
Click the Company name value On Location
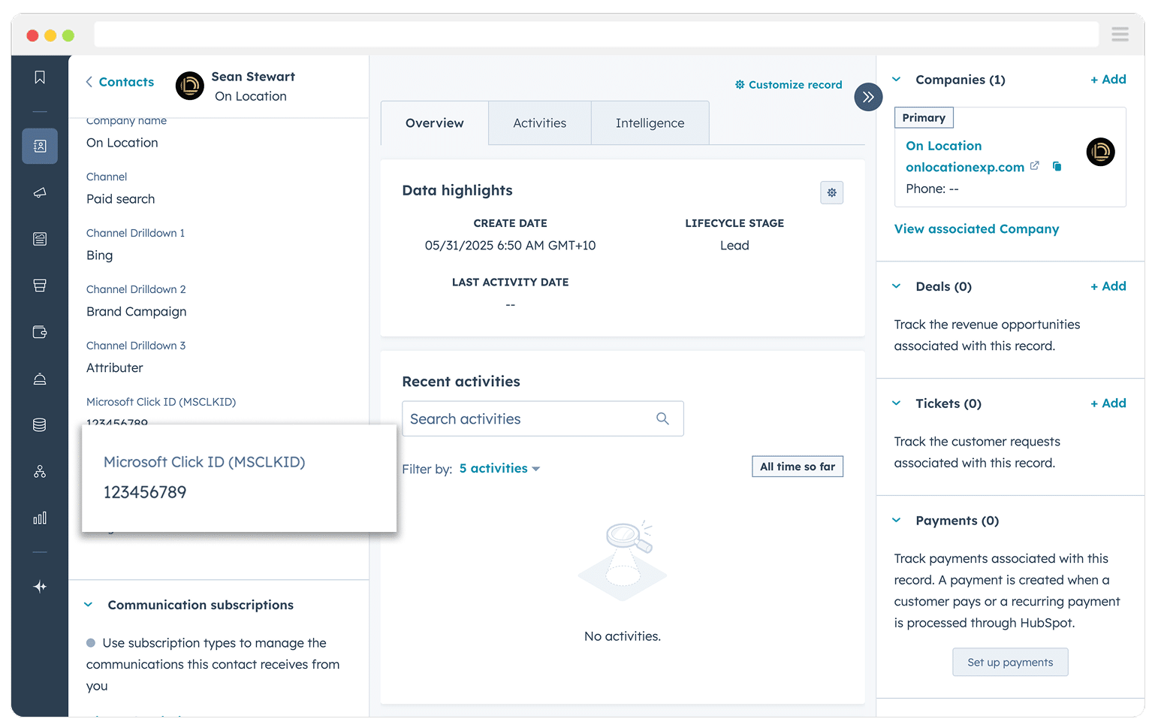coord(122,143)
